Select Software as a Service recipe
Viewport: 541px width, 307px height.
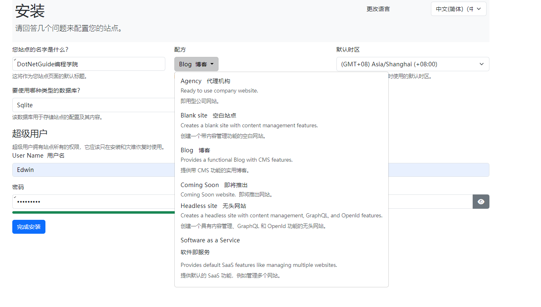point(210,240)
